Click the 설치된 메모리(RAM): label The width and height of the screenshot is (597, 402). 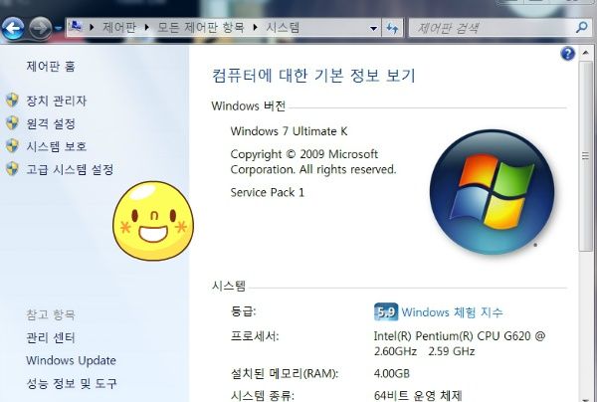285,373
